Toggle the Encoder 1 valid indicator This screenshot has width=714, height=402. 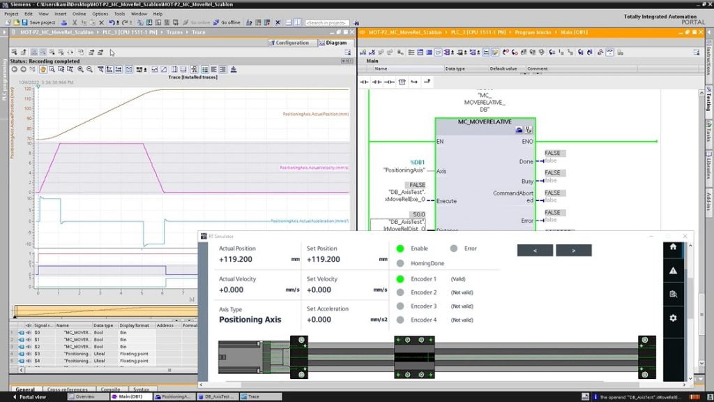[399, 278]
